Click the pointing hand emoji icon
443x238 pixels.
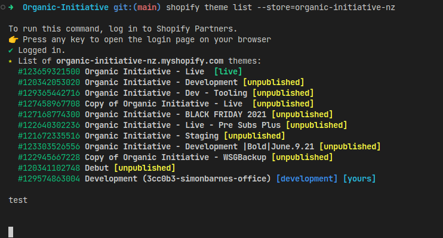[x=13, y=39]
